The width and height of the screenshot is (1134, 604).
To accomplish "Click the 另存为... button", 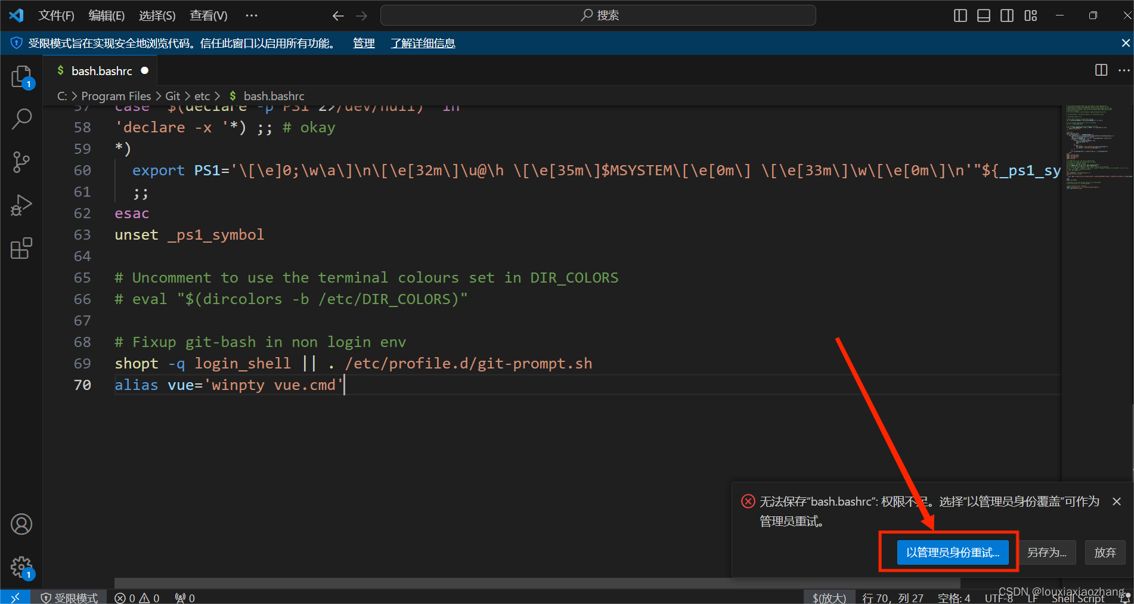I will click(1047, 552).
